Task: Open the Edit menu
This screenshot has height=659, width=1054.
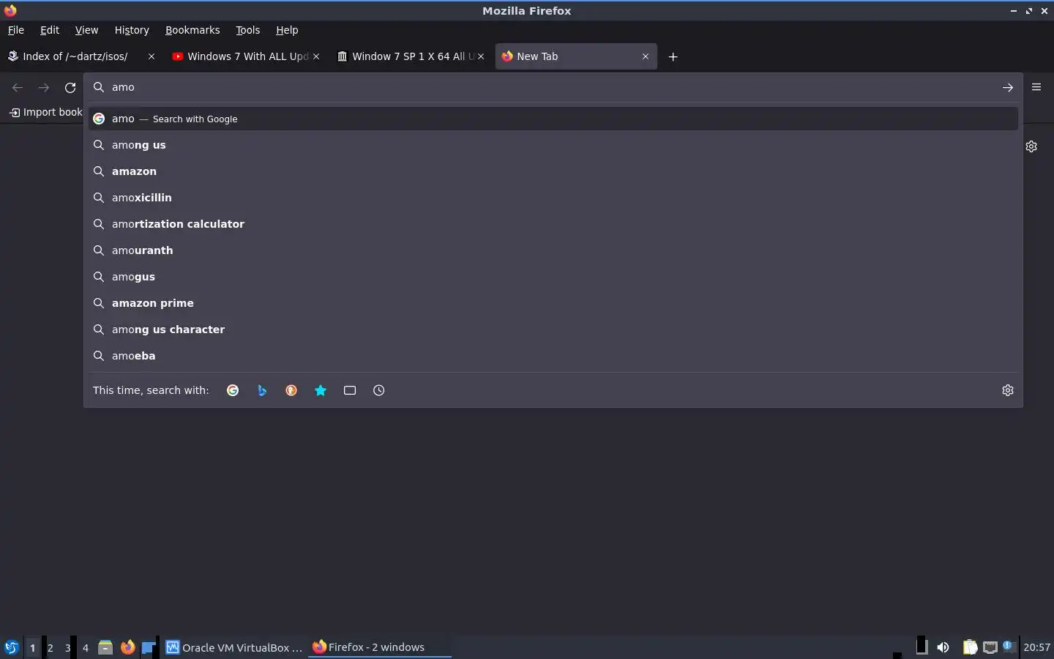Action: coord(50,30)
